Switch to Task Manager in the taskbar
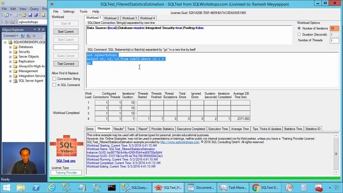Viewport: 343px width, 193px height. [x=233, y=188]
